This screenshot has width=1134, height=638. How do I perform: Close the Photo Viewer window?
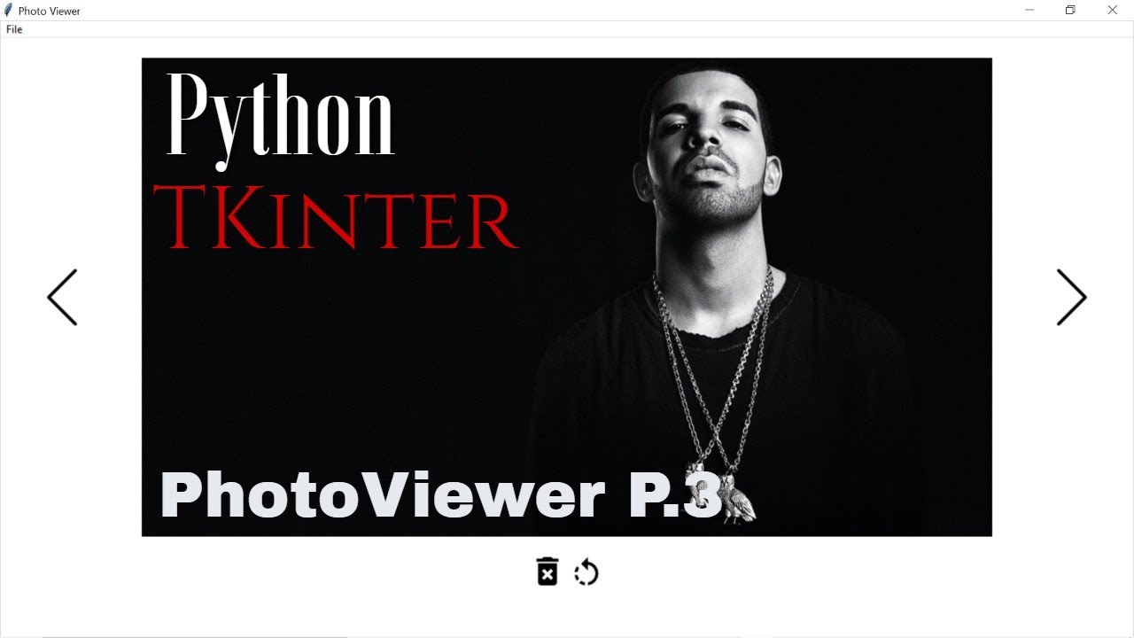click(1112, 11)
